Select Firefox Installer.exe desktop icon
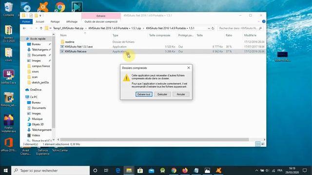This screenshot has height=175, width=312. pos(8,123)
